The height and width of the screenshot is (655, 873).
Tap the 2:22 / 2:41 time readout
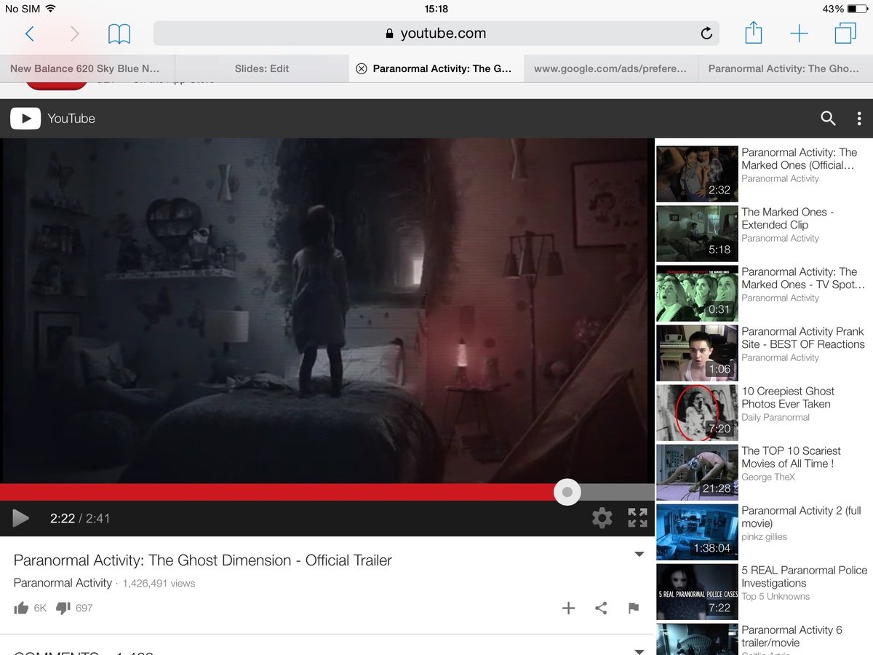point(80,518)
